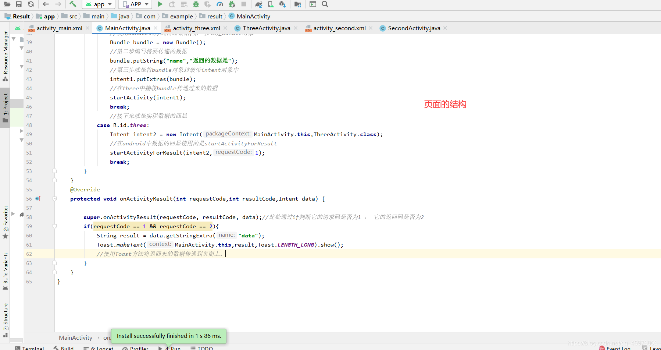This screenshot has width=661, height=350.
Task: Toggle the 1: Project tool window
Action: (x=5, y=108)
